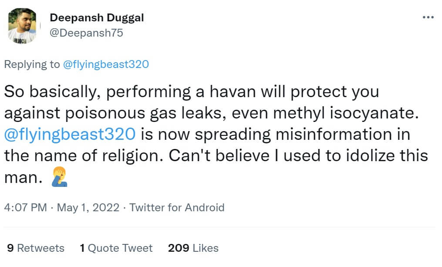Open the Twitter for Android source link
This screenshot has width=442, height=267.
177,207
